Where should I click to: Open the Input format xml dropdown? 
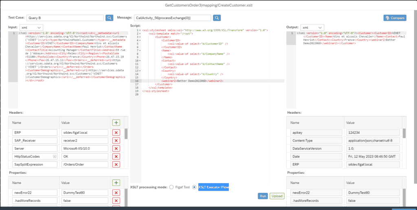pyautogui.click(x=31, y=27)
